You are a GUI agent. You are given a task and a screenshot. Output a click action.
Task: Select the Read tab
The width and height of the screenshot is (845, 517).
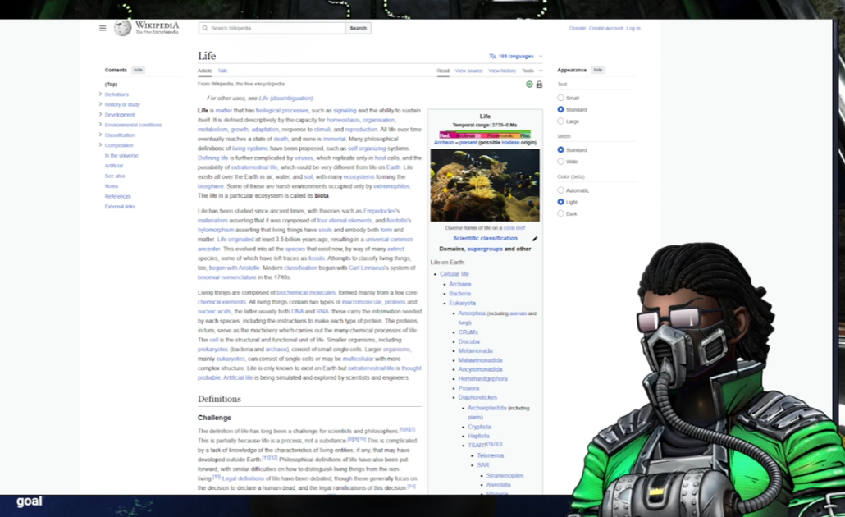(x=443, y=71)
